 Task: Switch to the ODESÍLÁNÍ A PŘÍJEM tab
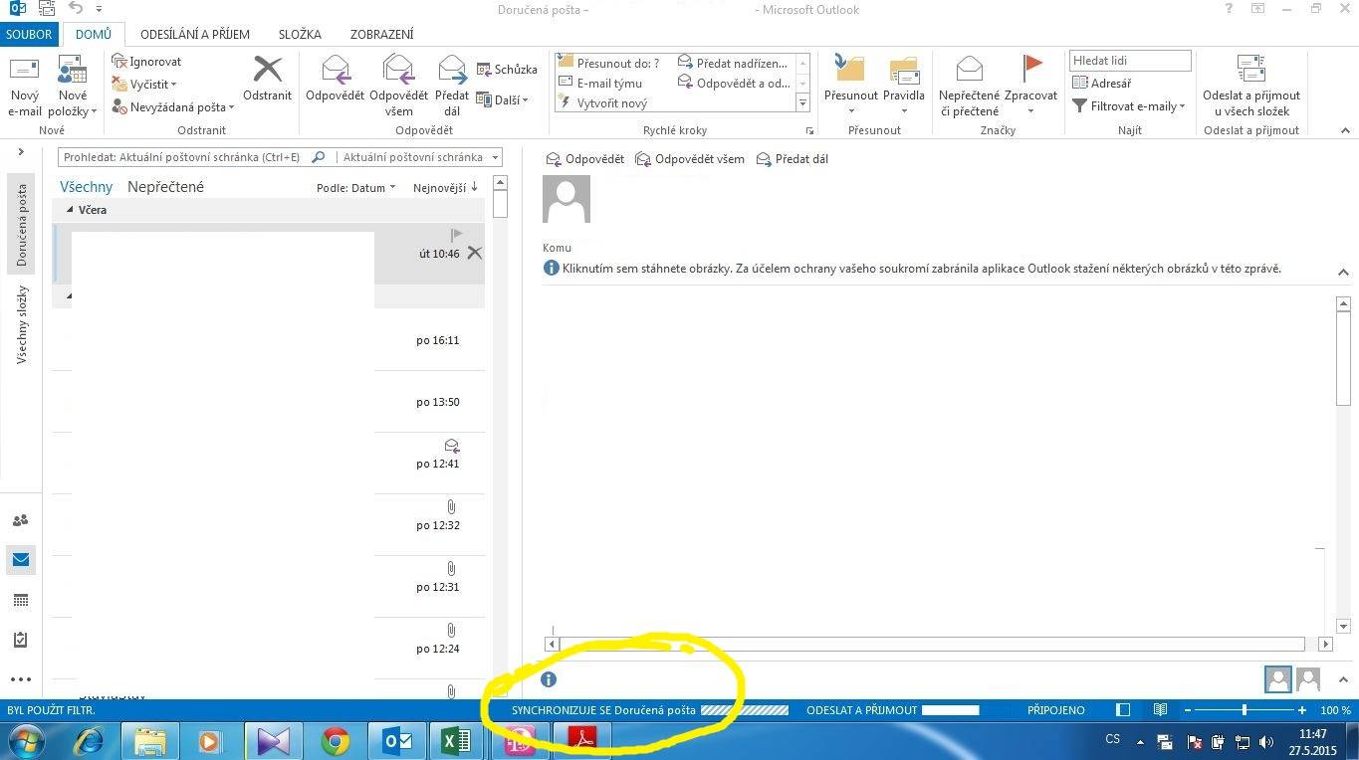coord(193,34)
